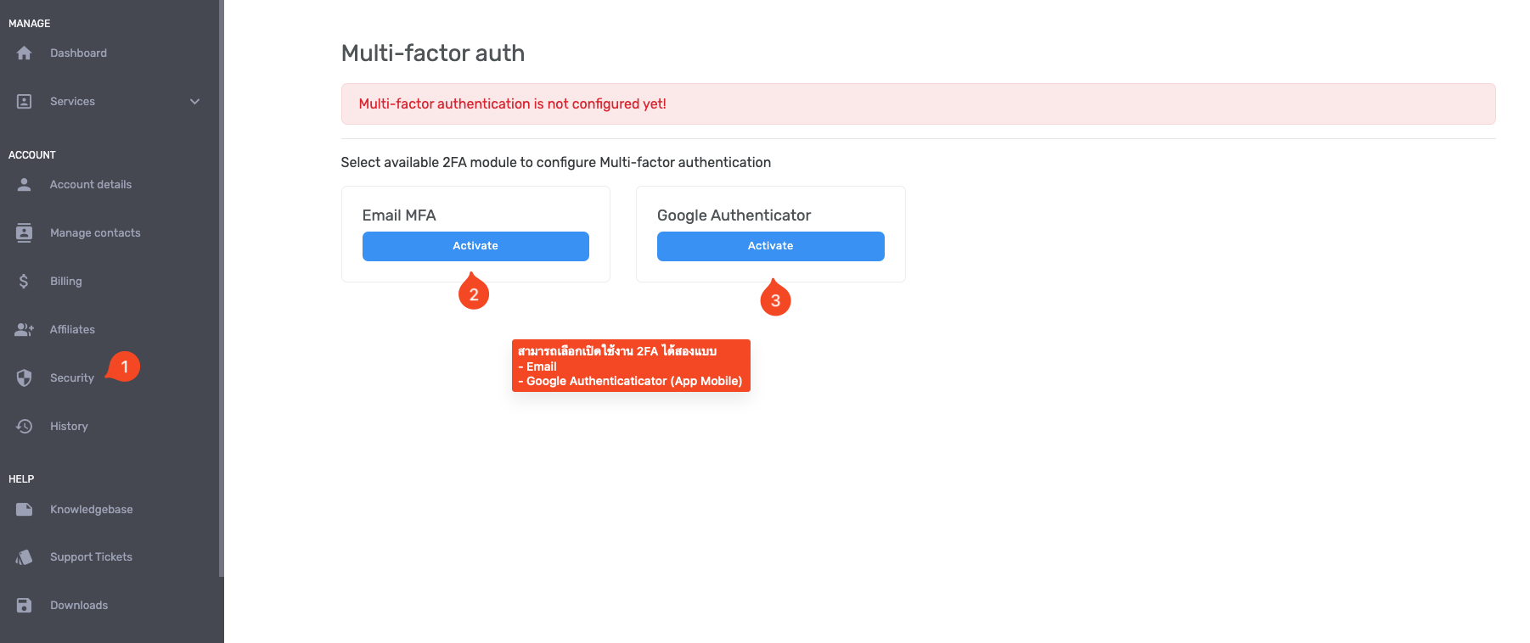Click the 'Multi-factor auth' heading
The height and width of the screenshot is (643, 1530).
click(x=433, y=53)
